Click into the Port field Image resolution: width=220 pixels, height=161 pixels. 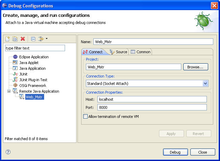[152, 107]
